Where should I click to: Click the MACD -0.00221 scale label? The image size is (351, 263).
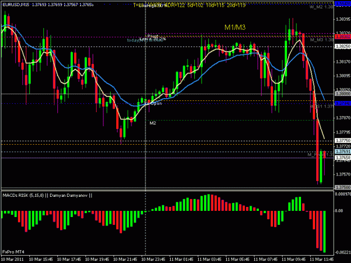pyautogui.click(x=343, y=252)
